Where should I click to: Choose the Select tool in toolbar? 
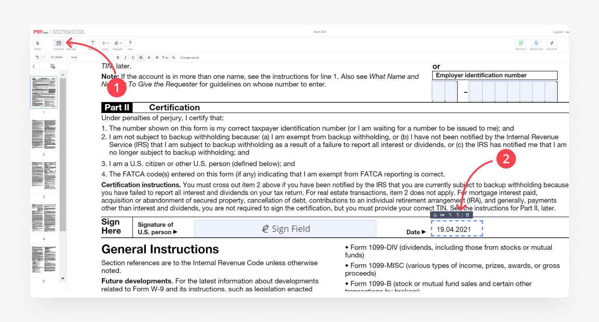pos(37,43)
